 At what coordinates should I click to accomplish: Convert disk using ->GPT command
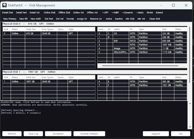[x=105, y=12]
